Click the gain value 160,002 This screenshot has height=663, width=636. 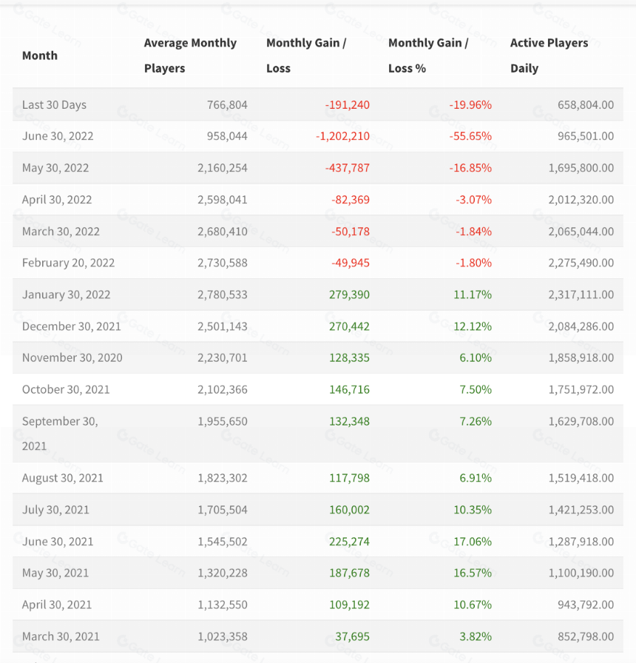tap(350, 510)
